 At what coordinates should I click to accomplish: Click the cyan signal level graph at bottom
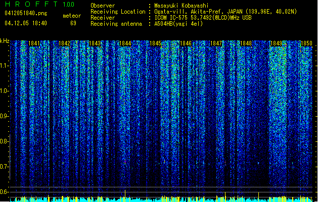tap(161, 199)
